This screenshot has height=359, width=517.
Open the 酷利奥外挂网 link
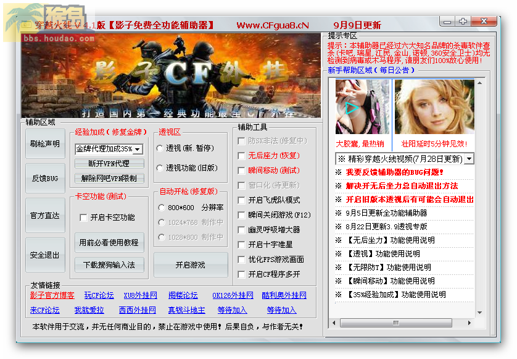pos(284,295)
